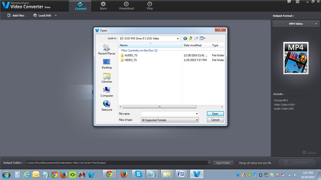Switch to the Convert tab
This screenshot has height=180, width=321.
(81, 6)
